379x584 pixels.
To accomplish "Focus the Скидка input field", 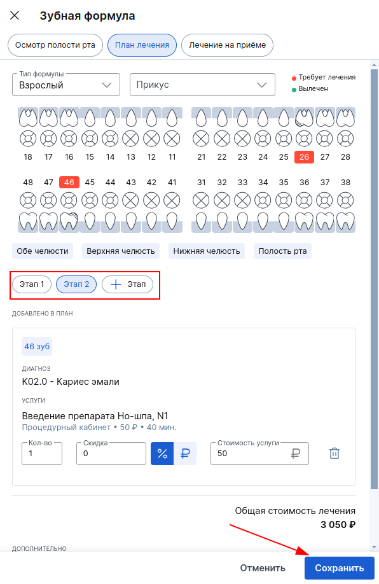I will pyautogui.click(x=111, y=454).
